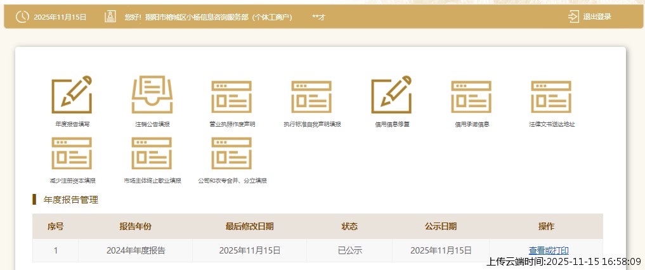Open 注销公告填报 inbox icon
The image size is (645, 270).
coord(152,94)
